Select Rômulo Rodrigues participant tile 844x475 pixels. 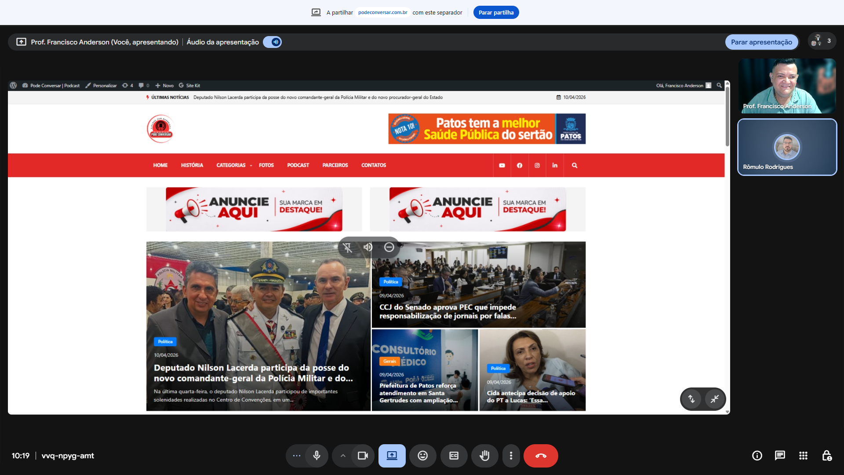787,147
